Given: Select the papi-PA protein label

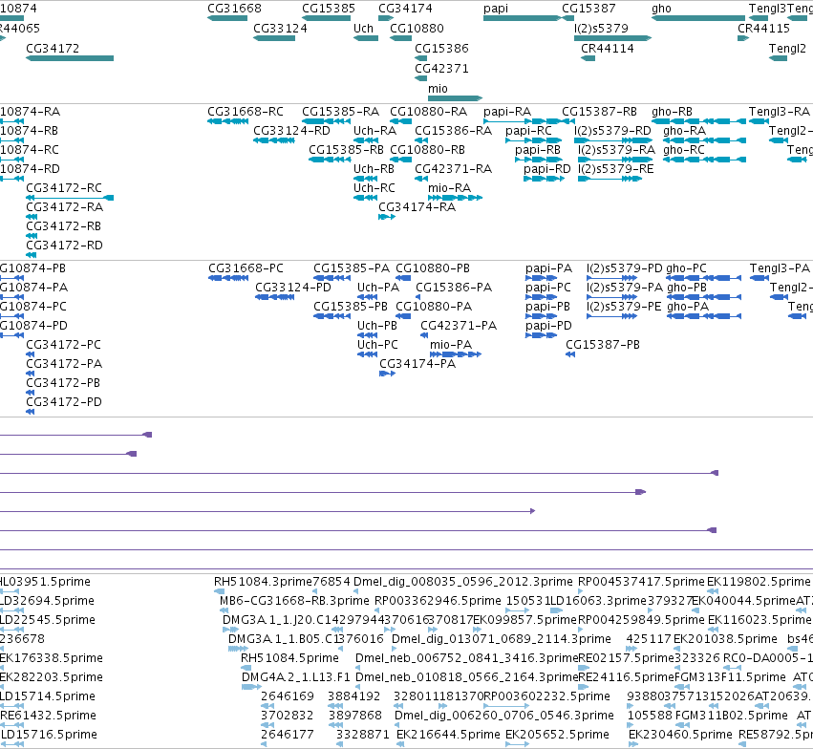Looking at the screenshot, I should tap(548, 269).
